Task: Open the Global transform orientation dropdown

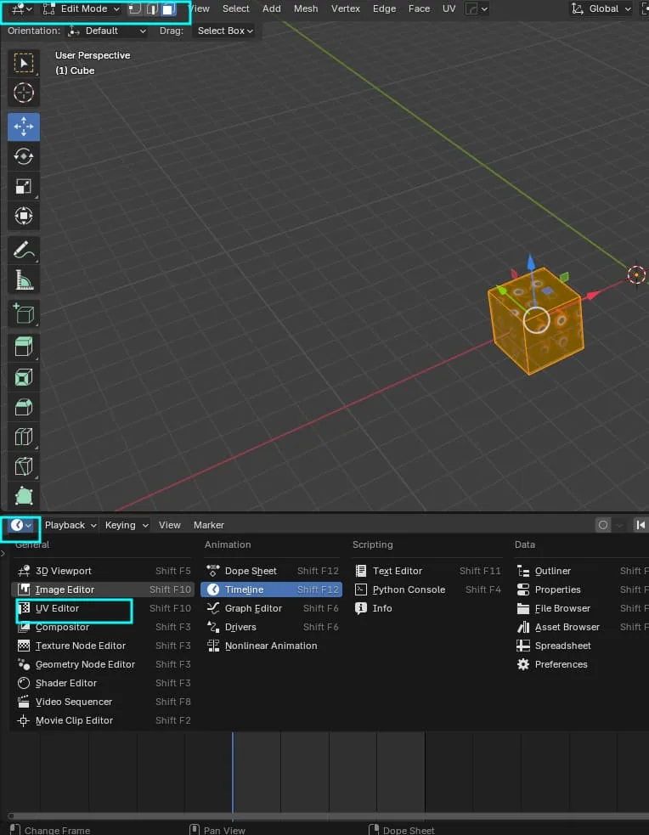Action: [601, 9]
